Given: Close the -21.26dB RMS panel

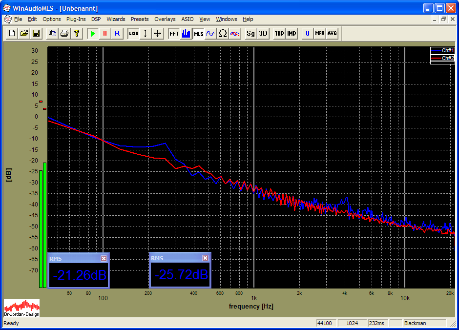Looking at the screenshot, I should tap(104, 258).
